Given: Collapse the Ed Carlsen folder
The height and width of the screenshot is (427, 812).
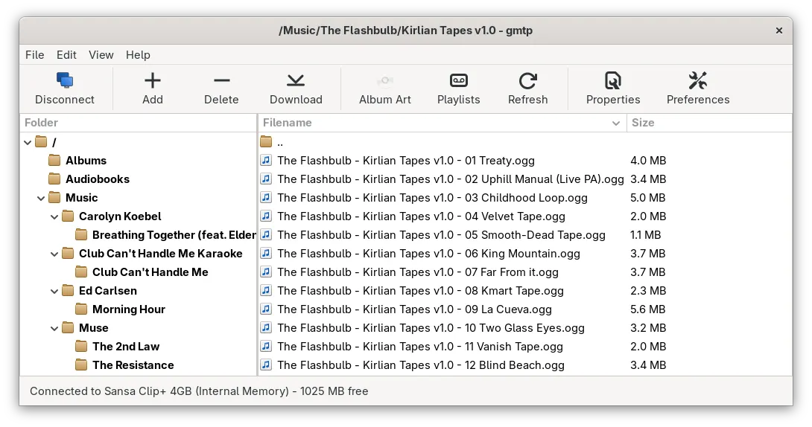Looking at the screenshot, I should tap(54, 291).
